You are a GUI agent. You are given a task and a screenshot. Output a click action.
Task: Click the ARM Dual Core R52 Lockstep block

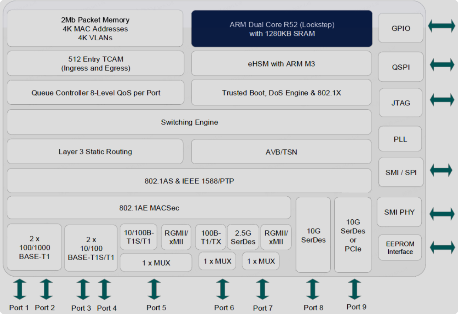(x=281, y=28)
